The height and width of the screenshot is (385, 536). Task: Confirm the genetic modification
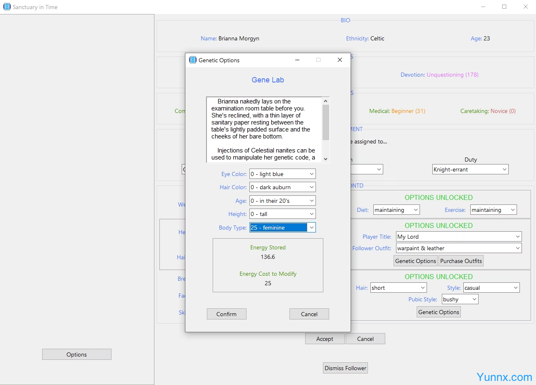pyautogui.click(x=226, y=314)
